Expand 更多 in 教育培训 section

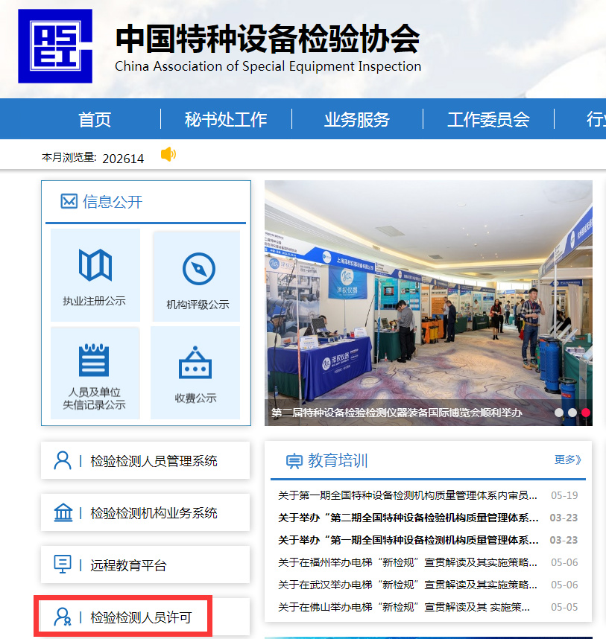(x=567, y=460)
